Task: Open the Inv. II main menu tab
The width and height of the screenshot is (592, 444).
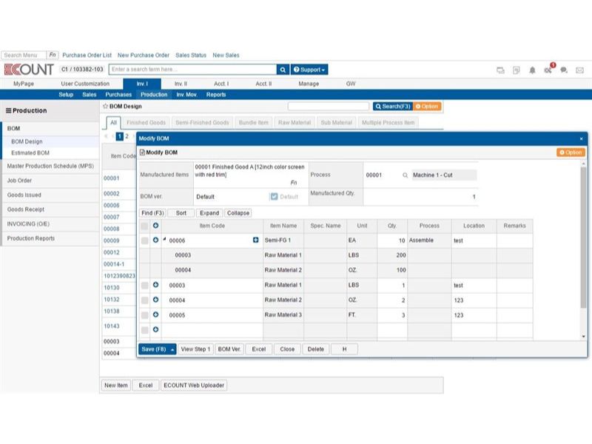Action: click(x=181, y=84)
